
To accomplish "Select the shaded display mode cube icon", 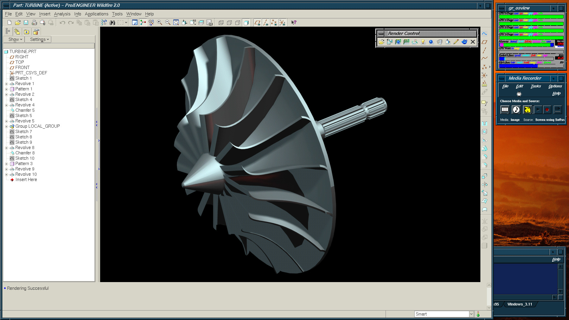I will [x=246, y=23].
